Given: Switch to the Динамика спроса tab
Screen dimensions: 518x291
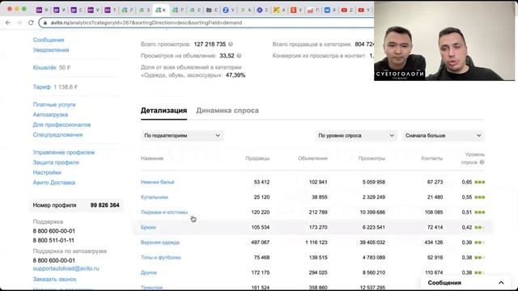Looking at the screenshot, I should click(227, 111).
